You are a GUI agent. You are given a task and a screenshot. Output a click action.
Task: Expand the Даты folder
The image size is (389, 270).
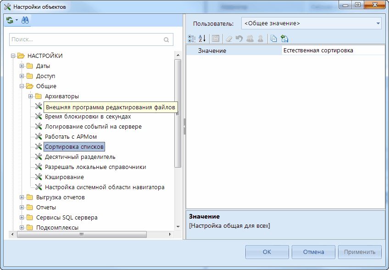(22, 66)
